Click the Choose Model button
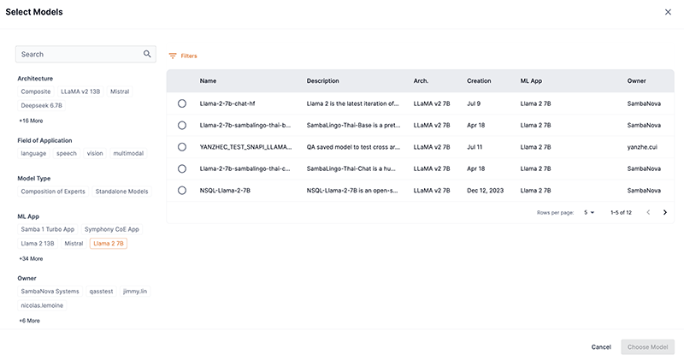Screen dimensions: 684x360 (647, 347)
